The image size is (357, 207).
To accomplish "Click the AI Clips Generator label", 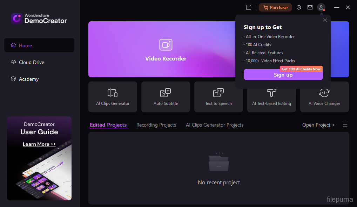I will point(113,103).
